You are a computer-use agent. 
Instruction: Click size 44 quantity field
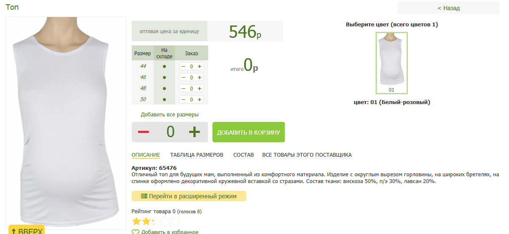pos(192,66)
